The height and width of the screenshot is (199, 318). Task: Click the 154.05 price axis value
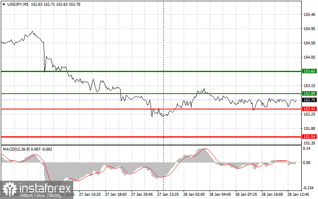[x=309, y=57]
